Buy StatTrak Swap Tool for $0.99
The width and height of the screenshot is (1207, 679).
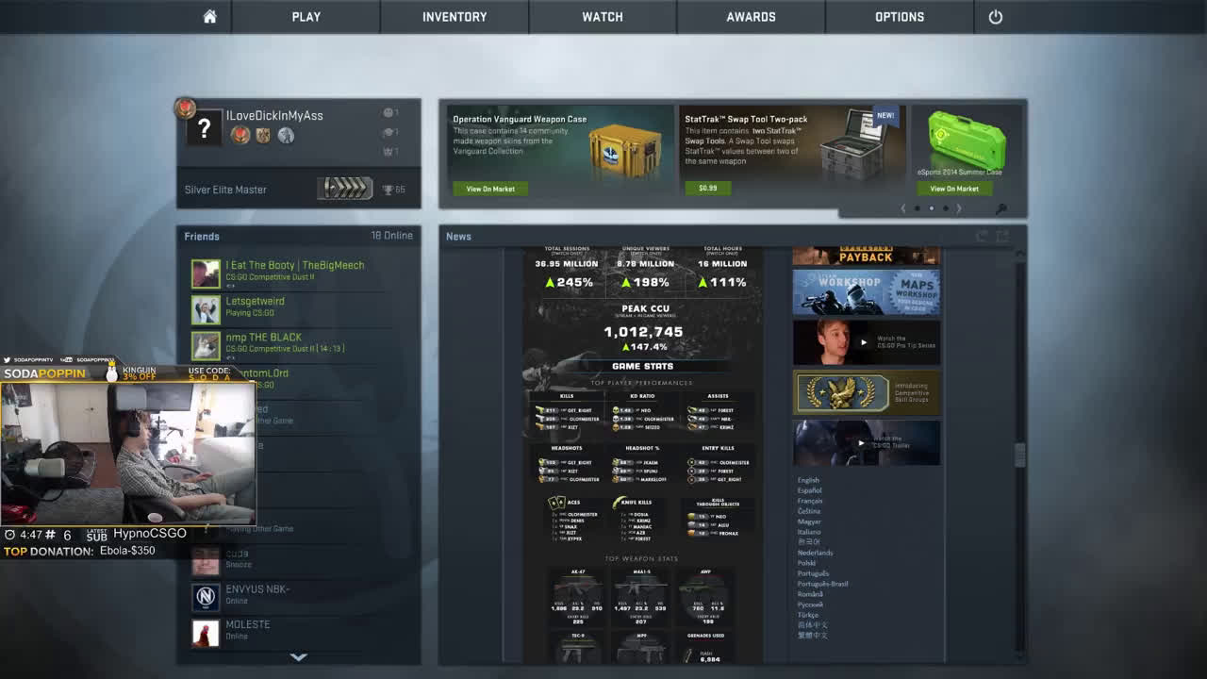coord(707,188)
